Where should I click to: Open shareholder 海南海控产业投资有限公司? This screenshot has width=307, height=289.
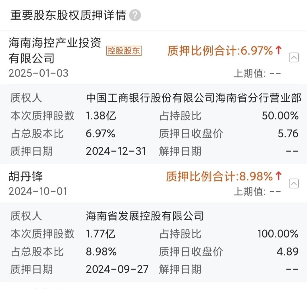(55, 51)
